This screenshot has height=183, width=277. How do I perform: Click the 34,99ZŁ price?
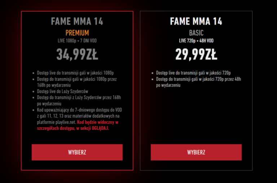coord(77,55)
